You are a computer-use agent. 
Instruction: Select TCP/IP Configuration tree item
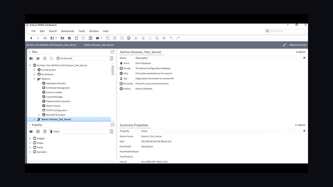(57, 110)
